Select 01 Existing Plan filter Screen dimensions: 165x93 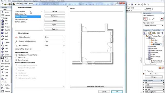(28, 11)
